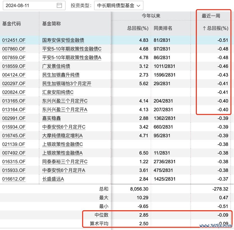This screenshot has width=234, height=230.
Task: Select the 最大 weekly value 0.47
Action: click(x=224, y=198)
